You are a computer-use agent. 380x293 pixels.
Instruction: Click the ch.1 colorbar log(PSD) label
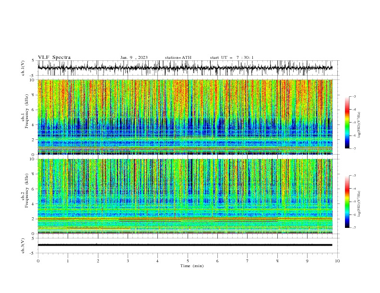359,125
